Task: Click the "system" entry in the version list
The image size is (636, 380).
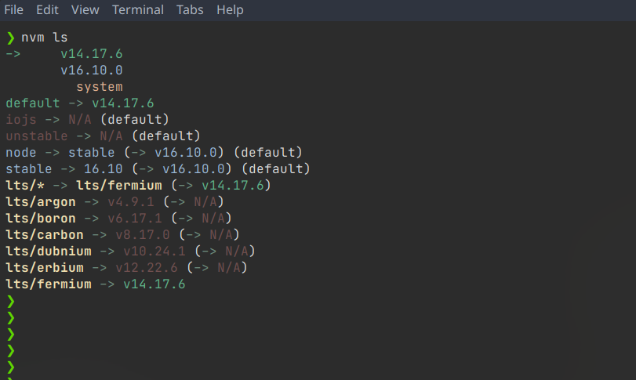Action: tap(99, 87)
